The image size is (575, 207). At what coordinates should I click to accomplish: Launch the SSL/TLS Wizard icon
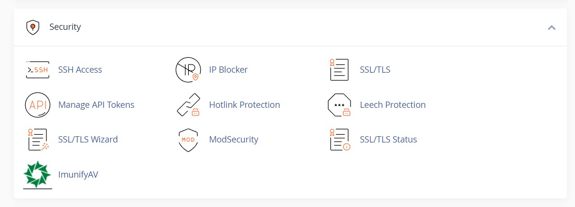(x=37, y=140)
